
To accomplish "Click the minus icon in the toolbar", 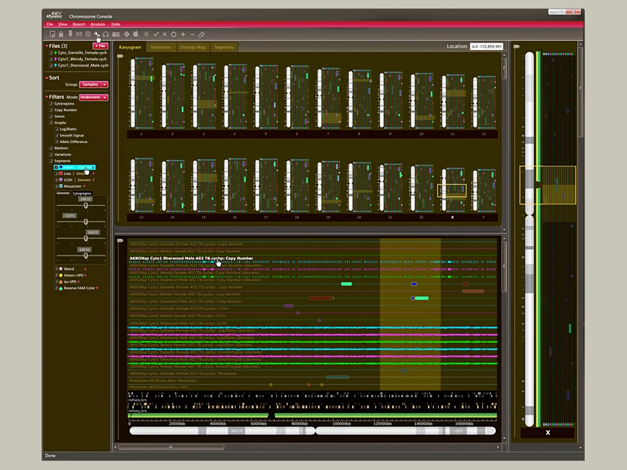I will pyautogui.click(x=192, y=34).
